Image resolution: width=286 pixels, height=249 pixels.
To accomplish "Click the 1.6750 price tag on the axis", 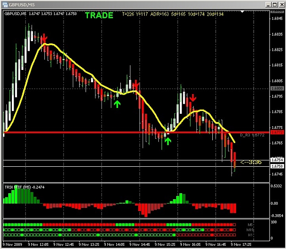I will pyautogui.click(x=277, y=166).
